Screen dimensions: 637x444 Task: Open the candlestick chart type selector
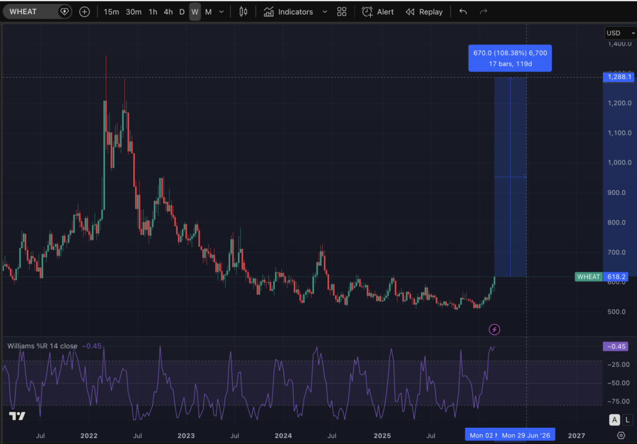(x=243, y=12)
